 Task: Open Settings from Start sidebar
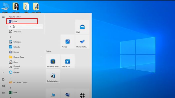point(3,93)
